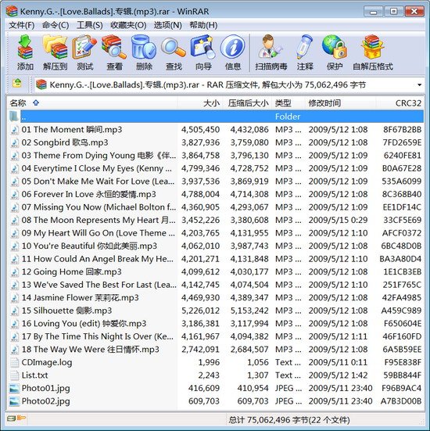The width and height of the screenshot is (430, 431).
Task: Click the 注释 (Comment) toolbar icon
Action: tap(305, 47)
